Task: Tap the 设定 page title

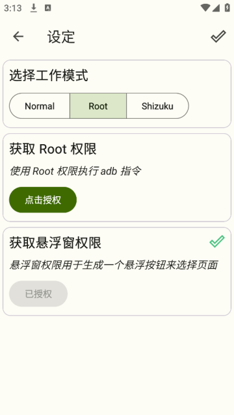Action: coord(61,37)
